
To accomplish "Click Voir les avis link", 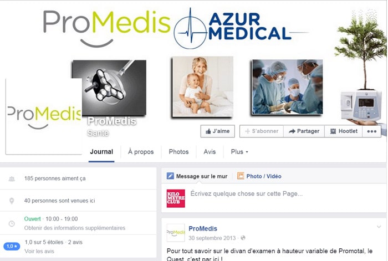I will coord(39,251).
